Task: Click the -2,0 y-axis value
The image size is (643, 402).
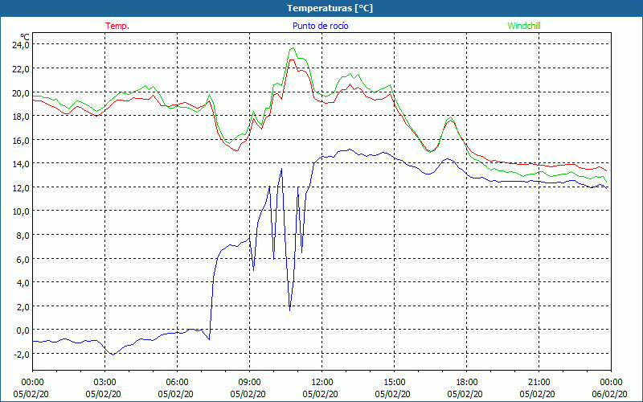Action: click(22, 355)
